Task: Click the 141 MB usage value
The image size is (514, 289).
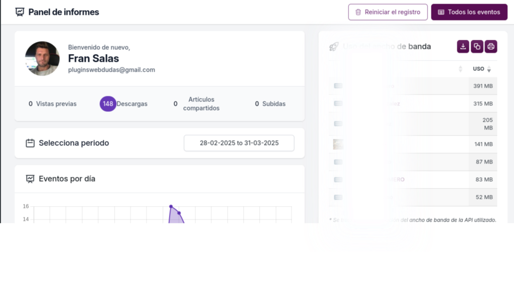Action: (483, 144)
